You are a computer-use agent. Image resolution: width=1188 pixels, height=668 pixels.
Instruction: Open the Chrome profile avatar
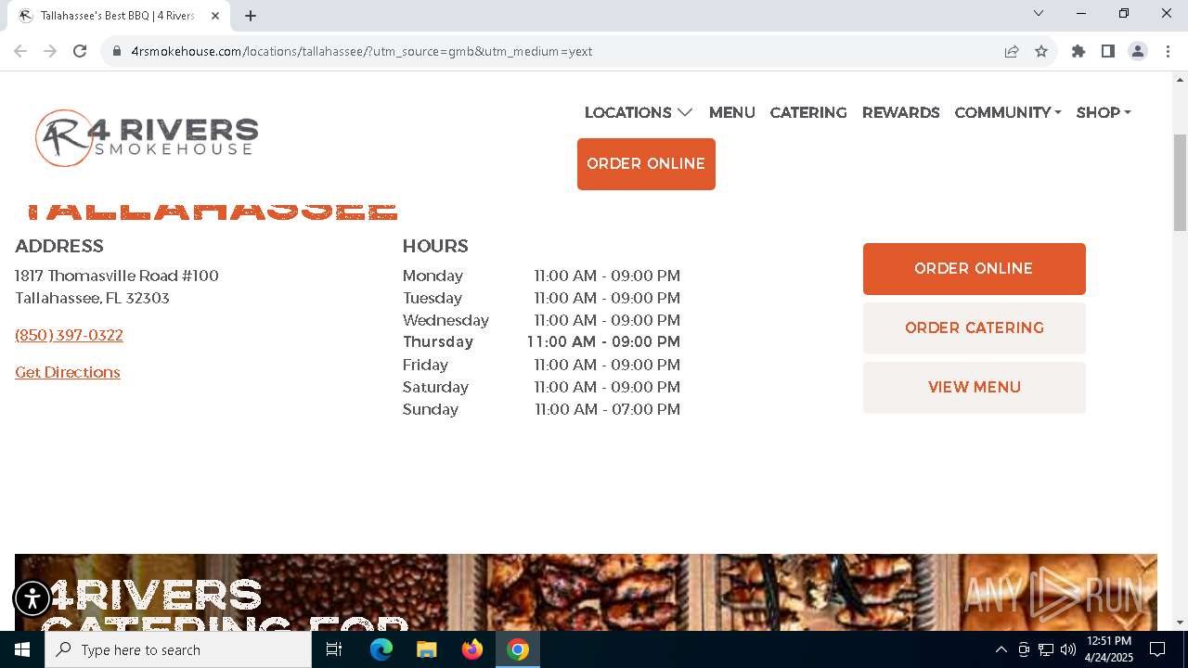point(1138,51)
